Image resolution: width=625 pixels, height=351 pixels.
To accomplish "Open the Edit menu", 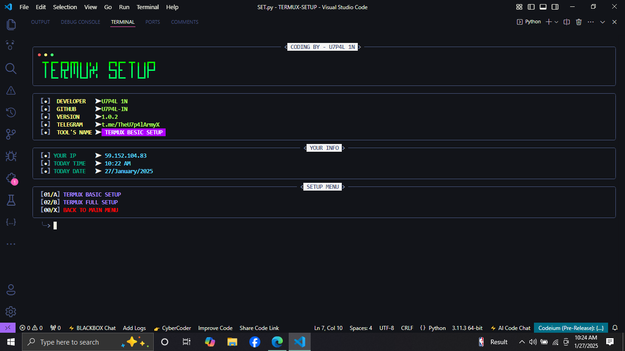I will click(41, 7).
